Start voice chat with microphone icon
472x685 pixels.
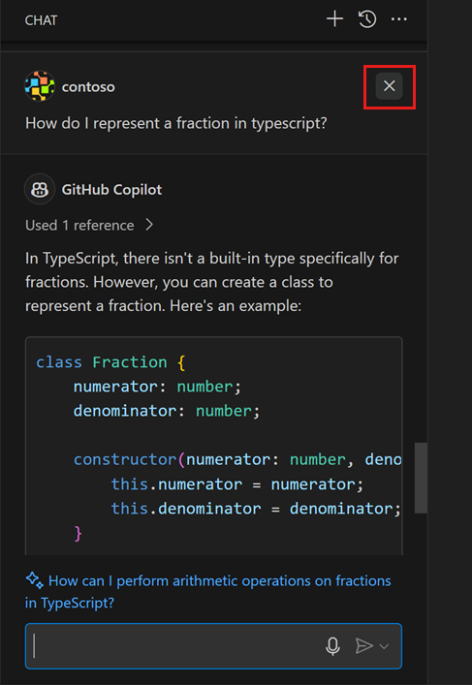coord(333,646)
